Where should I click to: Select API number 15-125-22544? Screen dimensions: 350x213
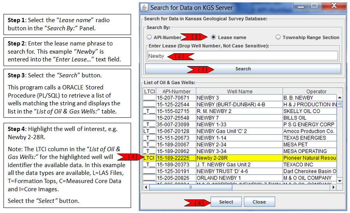click(x=176, y=105)
